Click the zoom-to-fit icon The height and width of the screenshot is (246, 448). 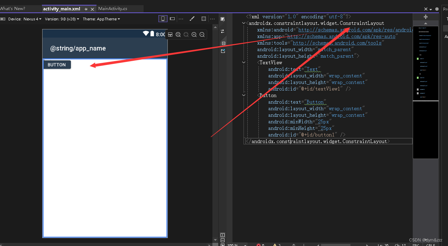[x=178, y=35]
